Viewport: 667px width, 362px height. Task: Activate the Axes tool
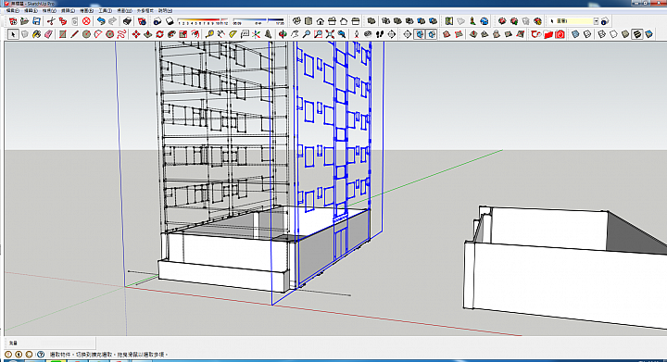coord(257,34)
